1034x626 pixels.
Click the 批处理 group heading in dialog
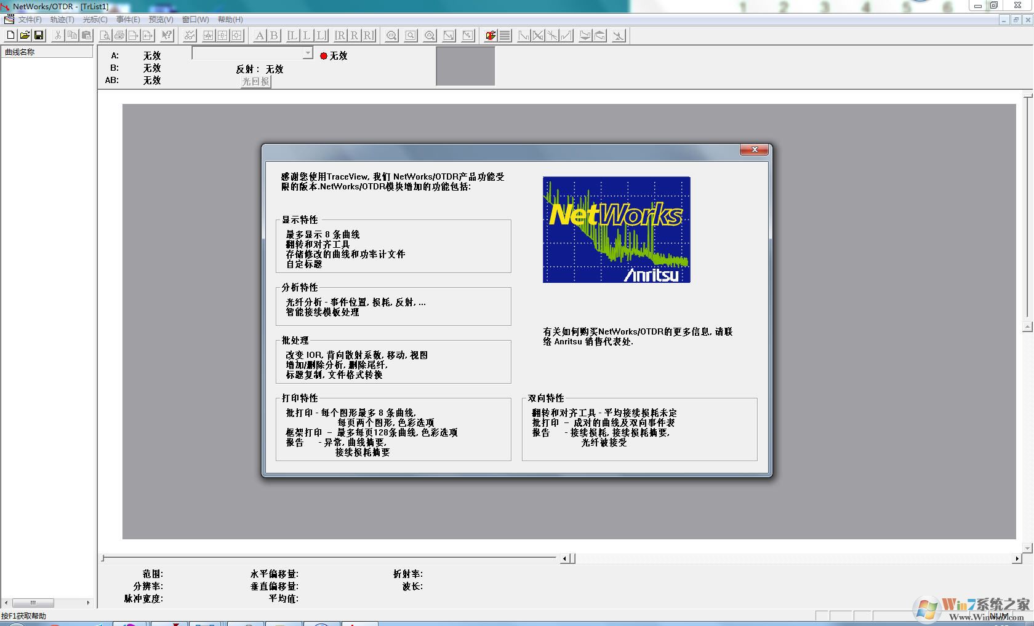click(x=295, y=340)
